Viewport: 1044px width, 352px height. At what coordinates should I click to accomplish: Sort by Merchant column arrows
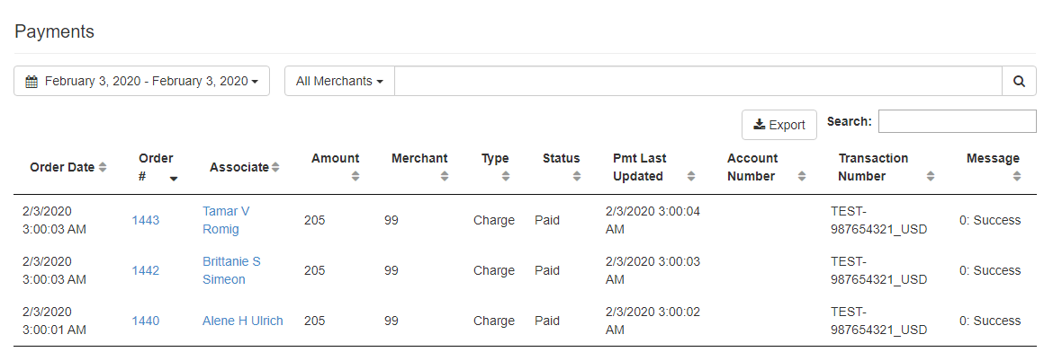(x=445, y=177)
